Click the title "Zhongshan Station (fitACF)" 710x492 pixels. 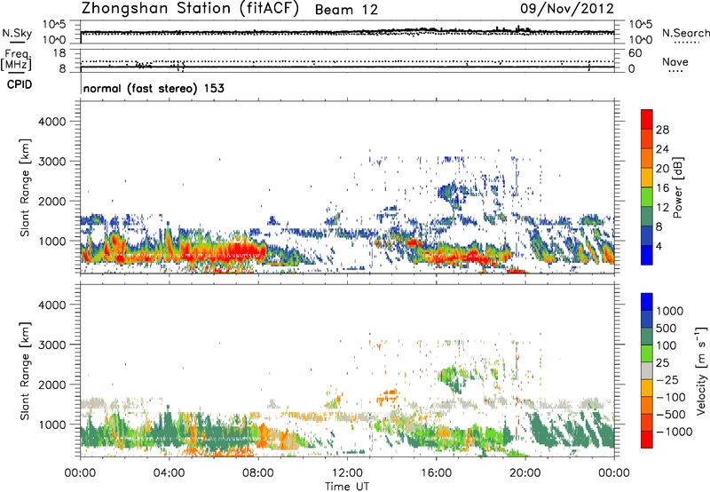pos(190,8)
